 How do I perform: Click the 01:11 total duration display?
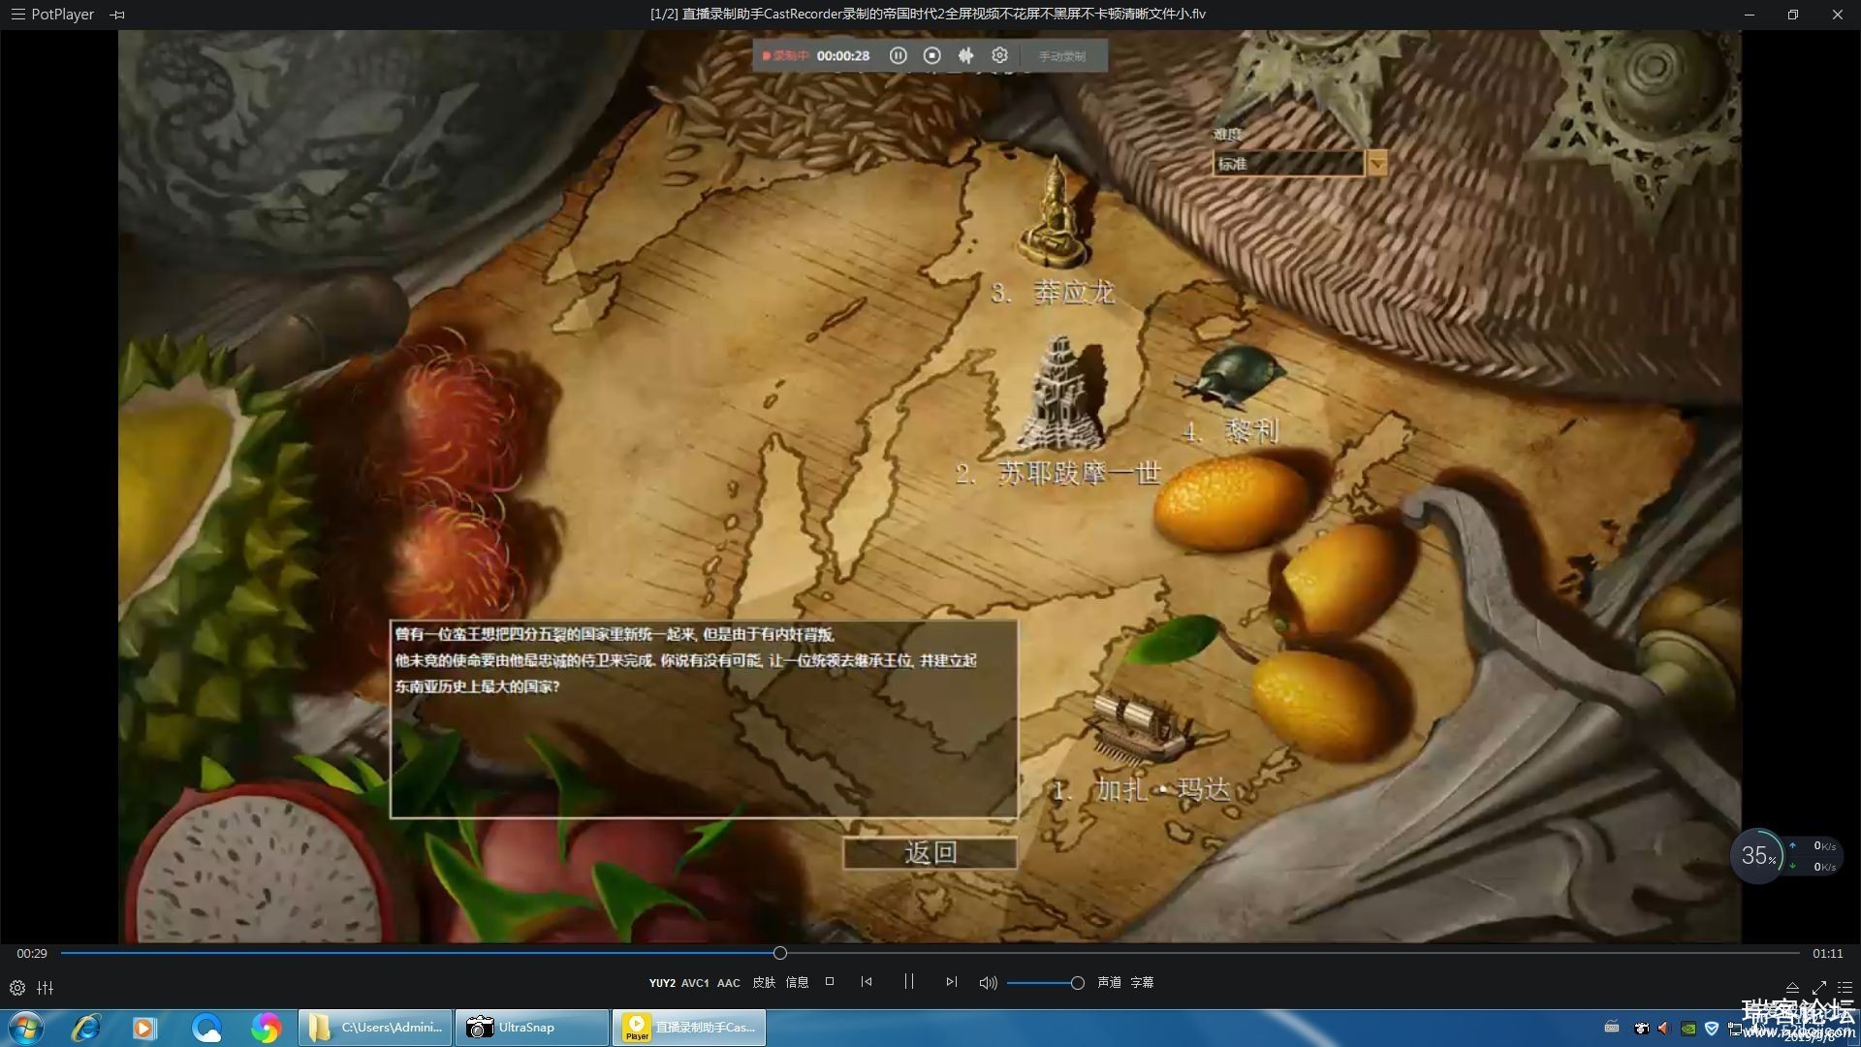[x=1828, y=954]
